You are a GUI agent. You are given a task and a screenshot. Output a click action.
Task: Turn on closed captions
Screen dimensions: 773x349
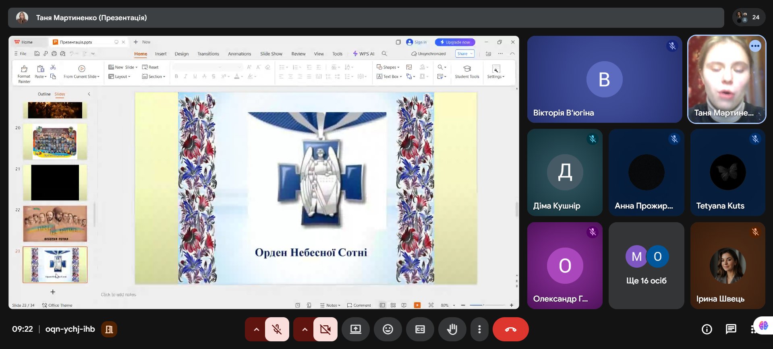pos(420,329)
